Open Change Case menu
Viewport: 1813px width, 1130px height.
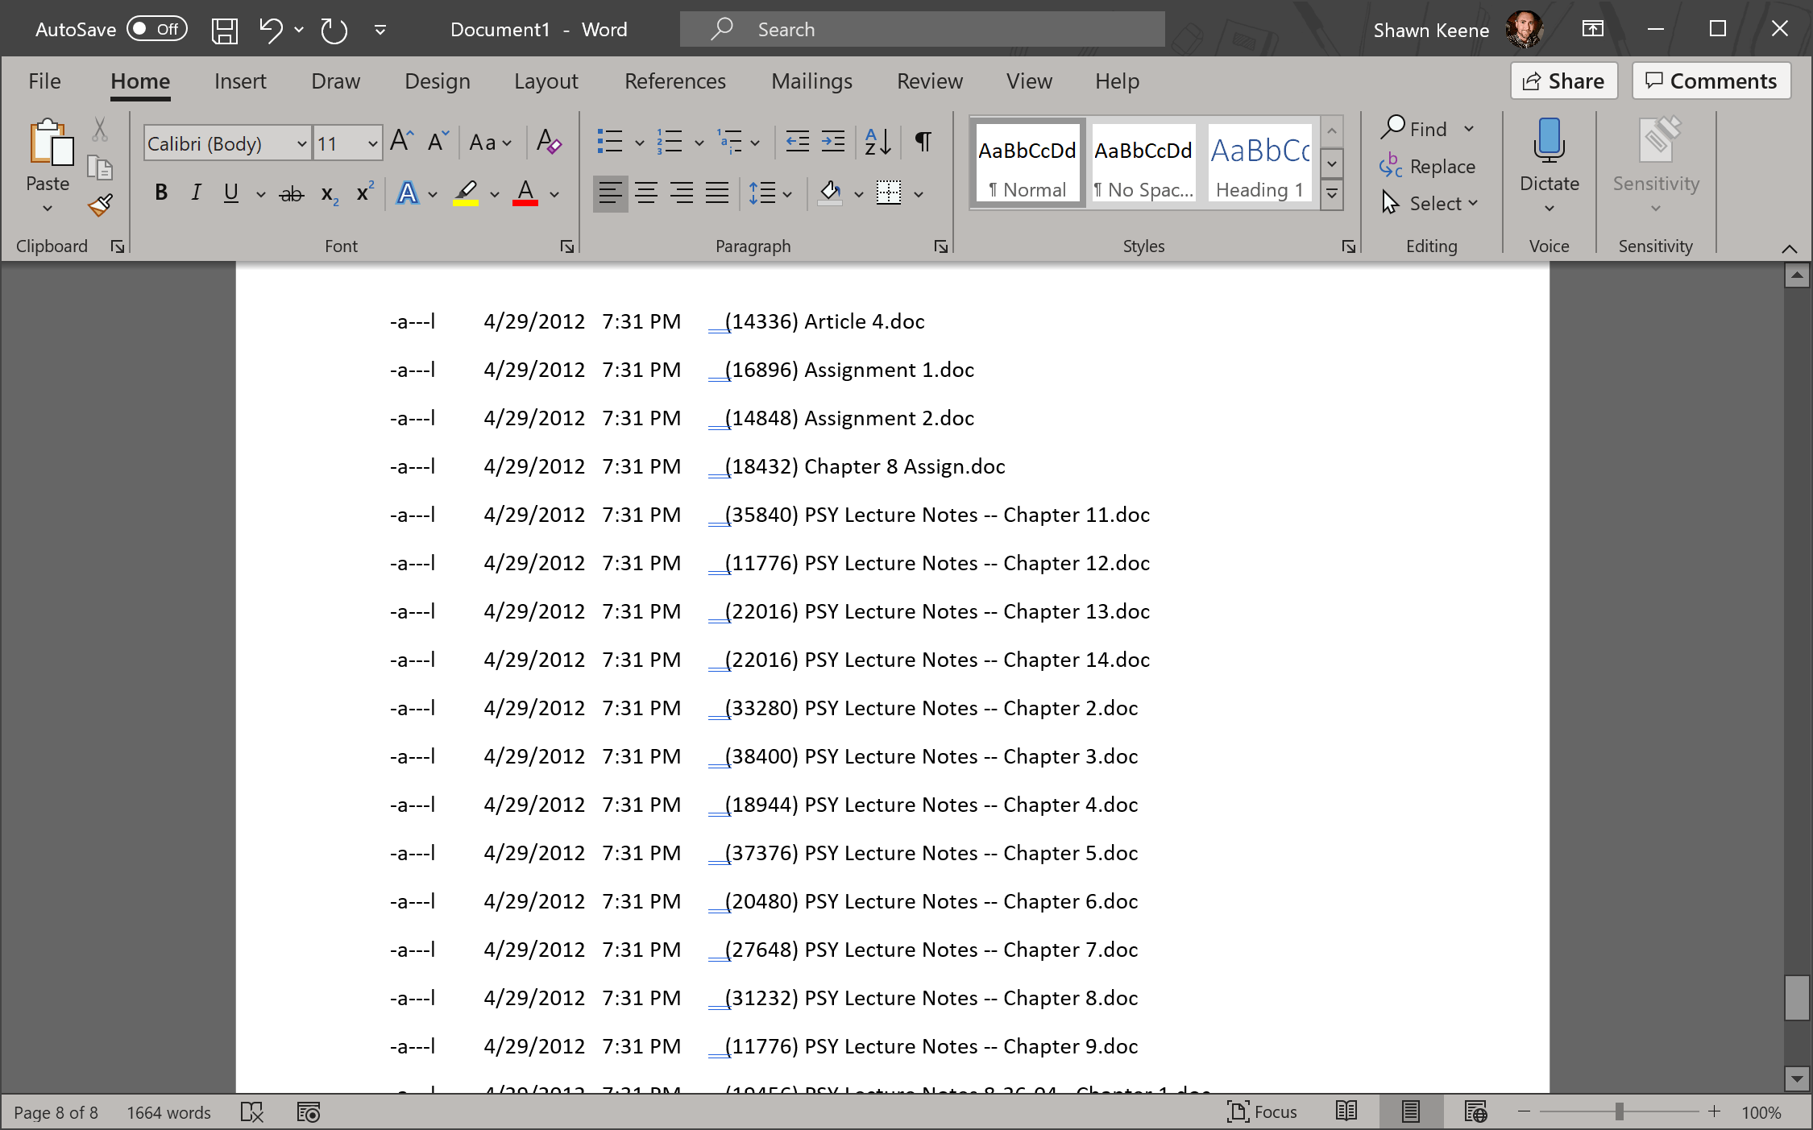(490, 143)
